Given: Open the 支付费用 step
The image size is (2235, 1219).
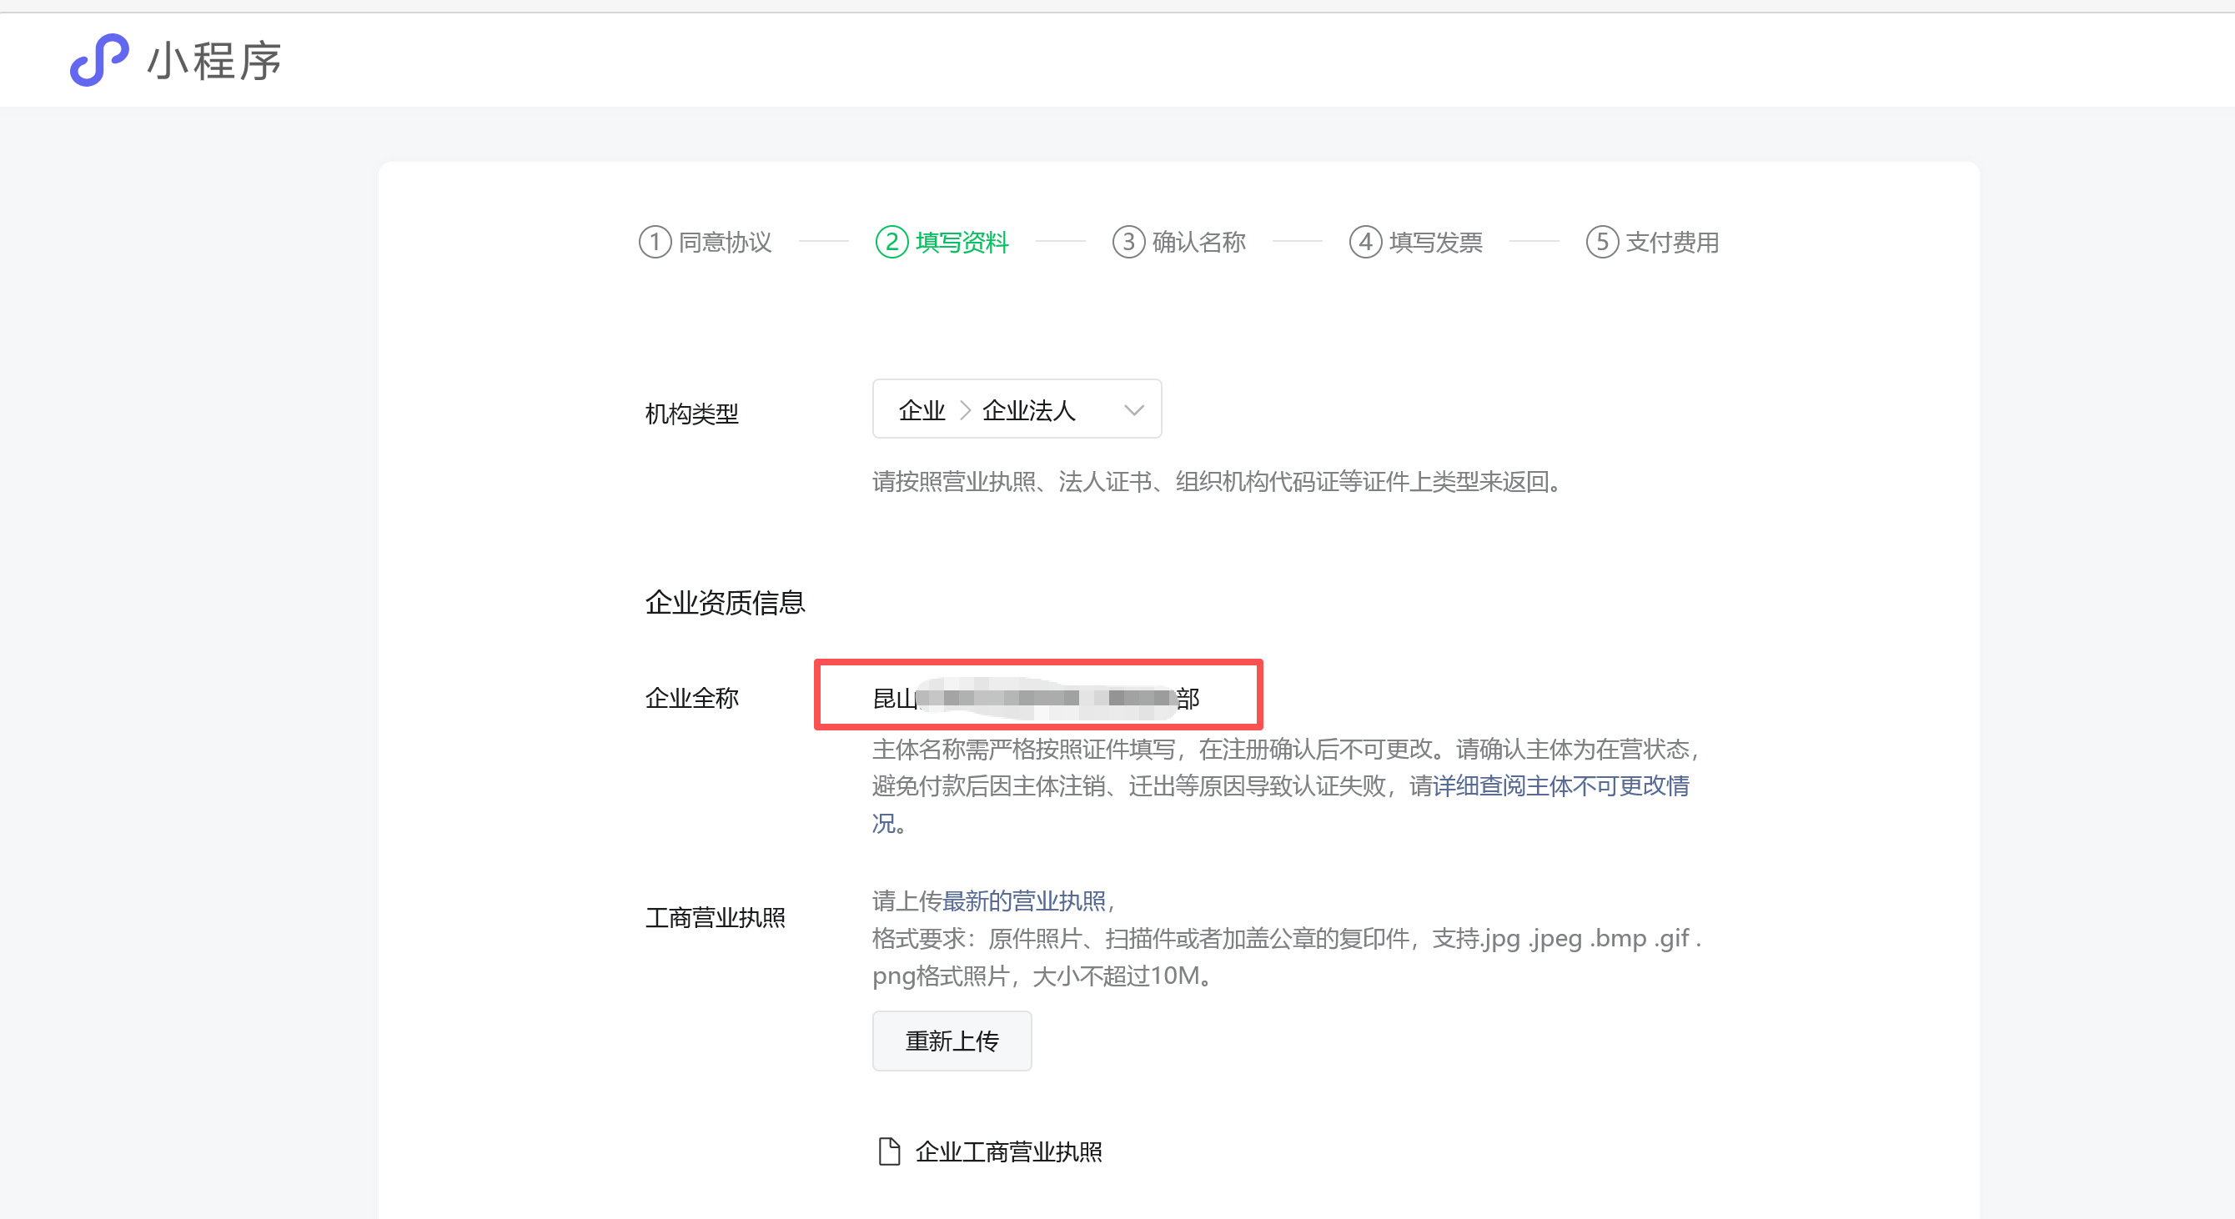Looking at the screenshot, I should 1673,242.
